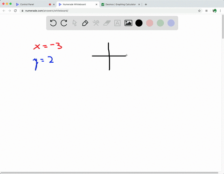This screenshot has height=174, width=224.
Task: Close the Numerade Whiteboard tab
Action: (x=97, y=5)
